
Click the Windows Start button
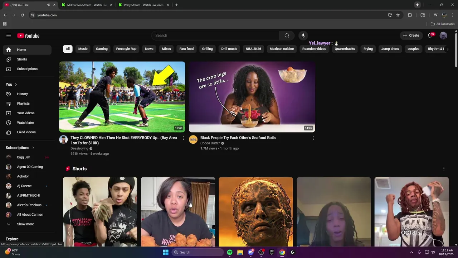click(x=166, y=252)
